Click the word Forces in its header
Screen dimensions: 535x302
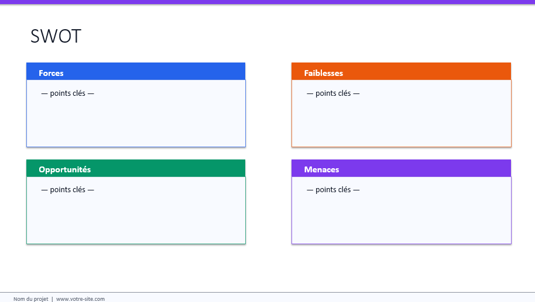coord(51,73)
